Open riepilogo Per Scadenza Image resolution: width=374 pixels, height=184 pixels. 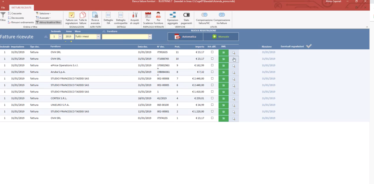pos(148,18)
